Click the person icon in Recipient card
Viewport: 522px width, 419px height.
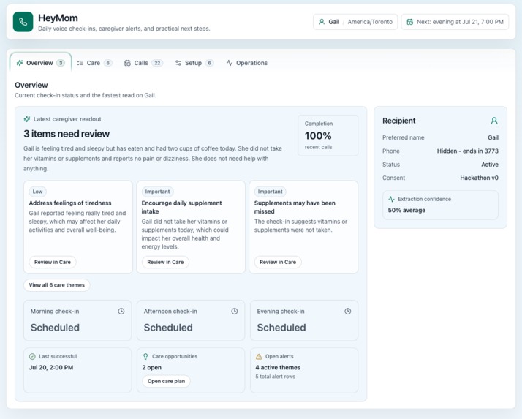494,121
